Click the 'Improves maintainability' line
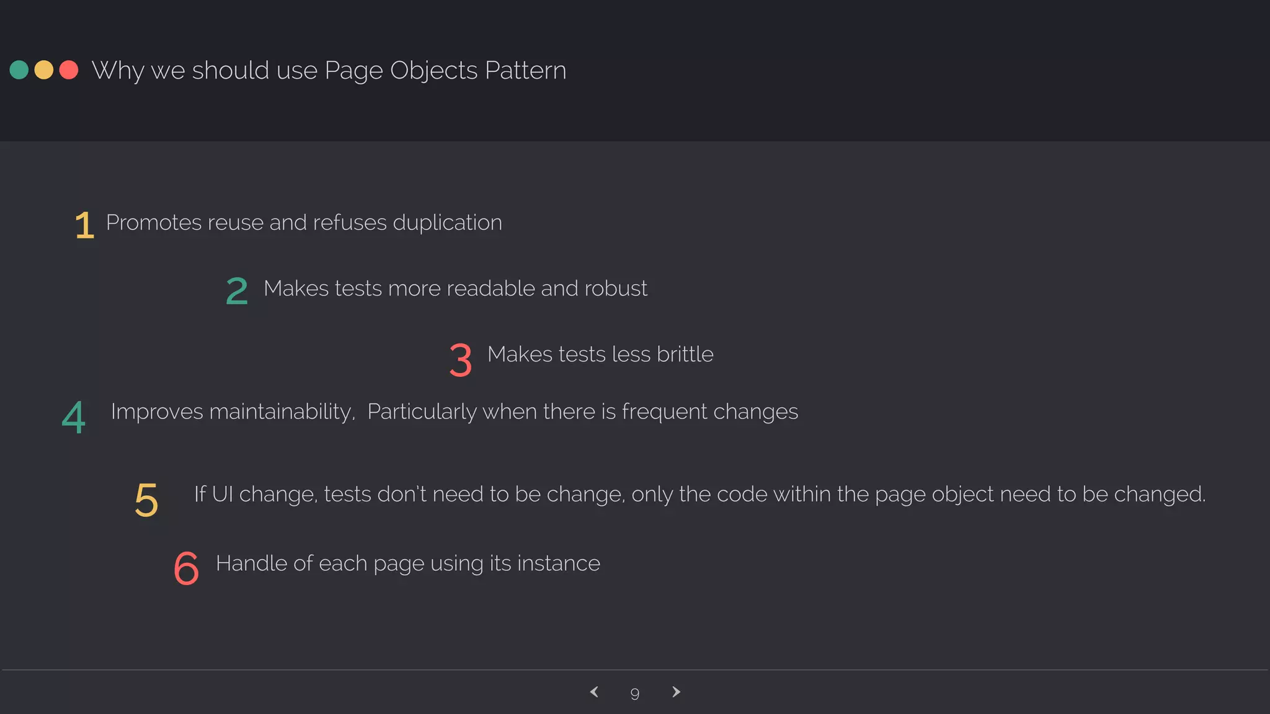The height and width of the screenshot is (714, 1270). click(454, 412)
